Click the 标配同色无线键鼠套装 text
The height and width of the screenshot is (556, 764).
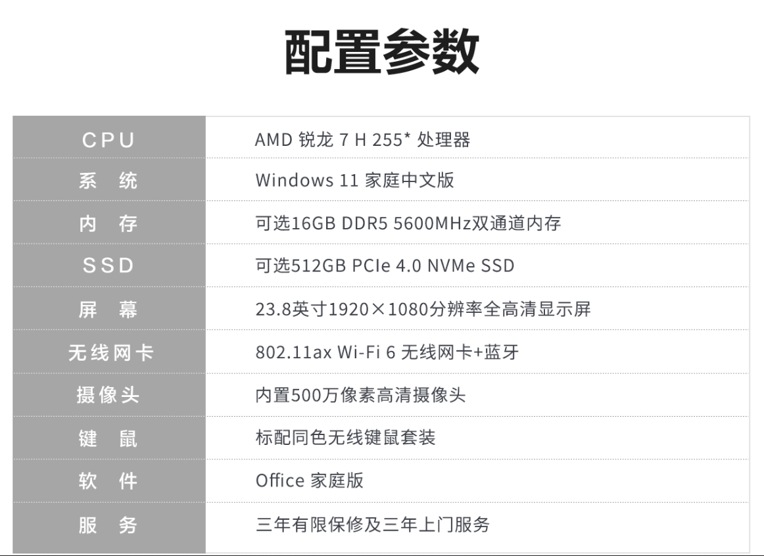(x=345, y=438)
